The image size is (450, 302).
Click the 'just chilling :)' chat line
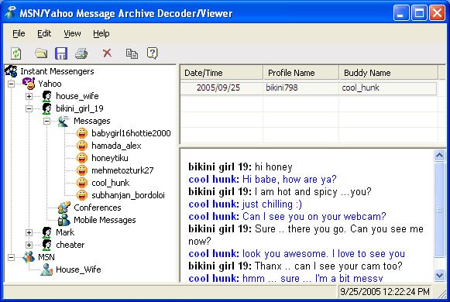[246, 204]
